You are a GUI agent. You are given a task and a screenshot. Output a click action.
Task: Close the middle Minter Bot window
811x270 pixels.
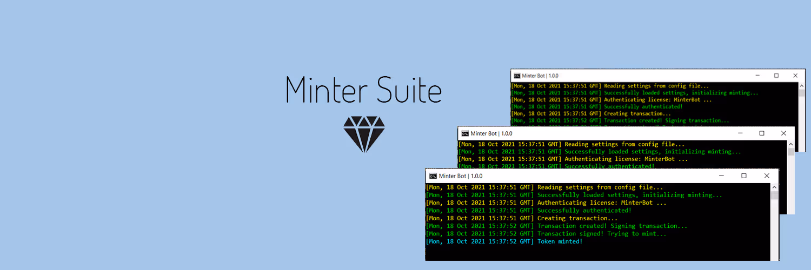pos(783,133)
